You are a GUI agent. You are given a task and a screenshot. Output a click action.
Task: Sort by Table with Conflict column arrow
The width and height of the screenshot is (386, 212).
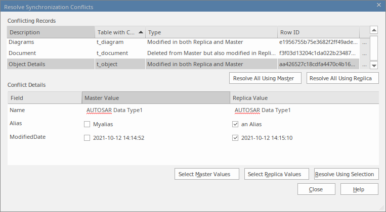click(140, 32)
